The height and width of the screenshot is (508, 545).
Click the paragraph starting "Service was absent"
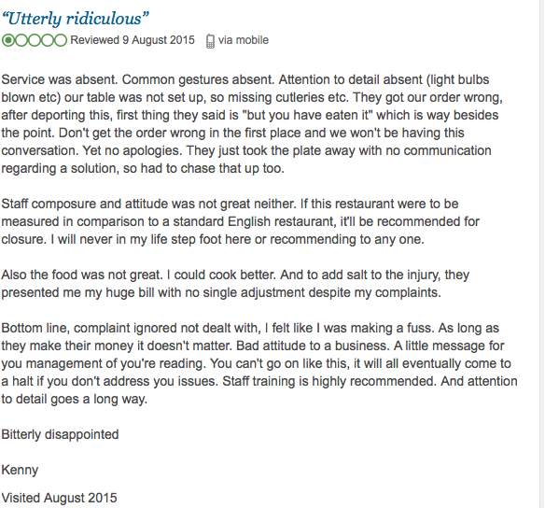click(x=252, y=124)
